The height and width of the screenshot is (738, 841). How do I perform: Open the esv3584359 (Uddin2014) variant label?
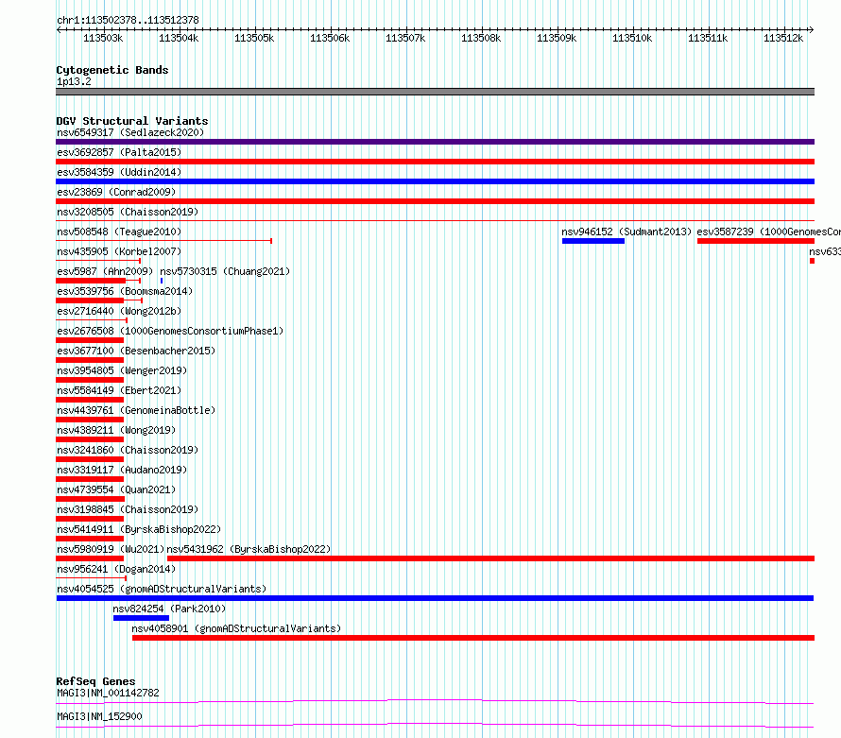point(119,172)
